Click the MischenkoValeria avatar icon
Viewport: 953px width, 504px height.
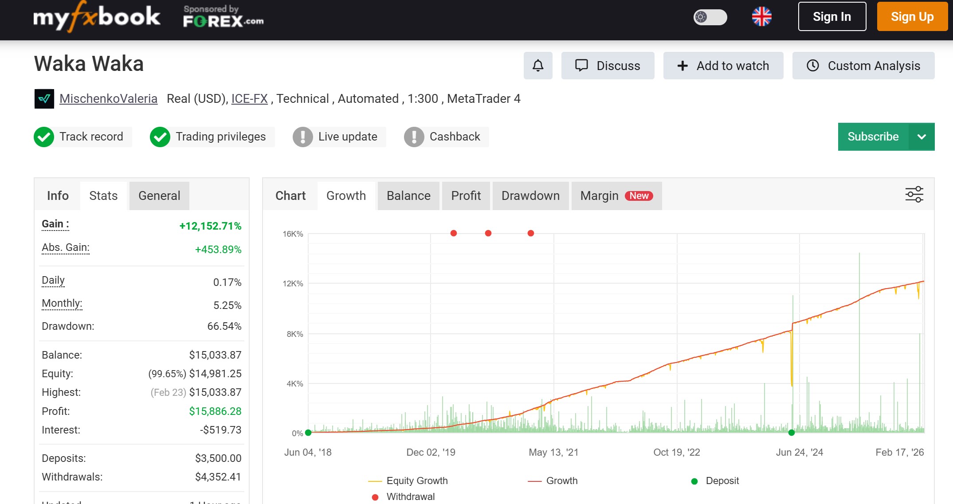point(44,98)
